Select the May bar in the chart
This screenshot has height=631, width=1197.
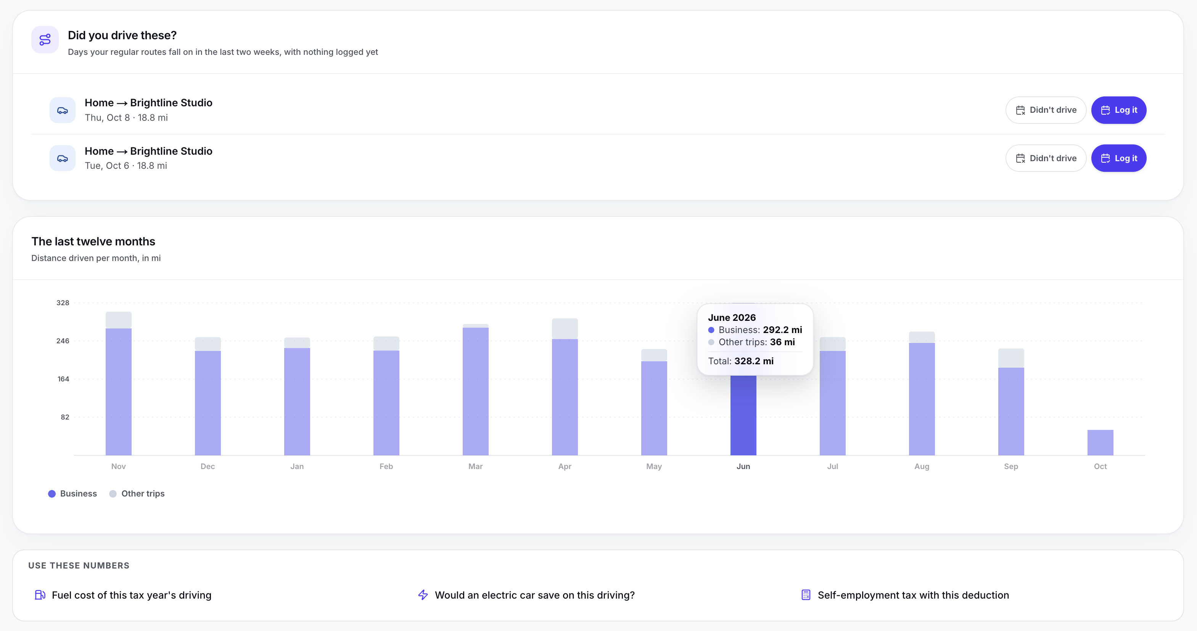tap(654, 402)
